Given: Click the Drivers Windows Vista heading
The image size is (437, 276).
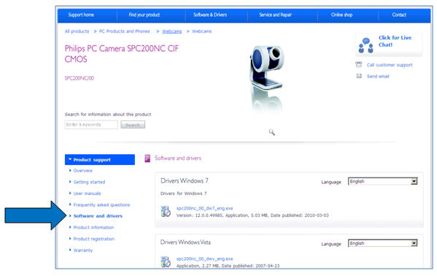Looking at the screenshot, I should [x=185, y=242].
